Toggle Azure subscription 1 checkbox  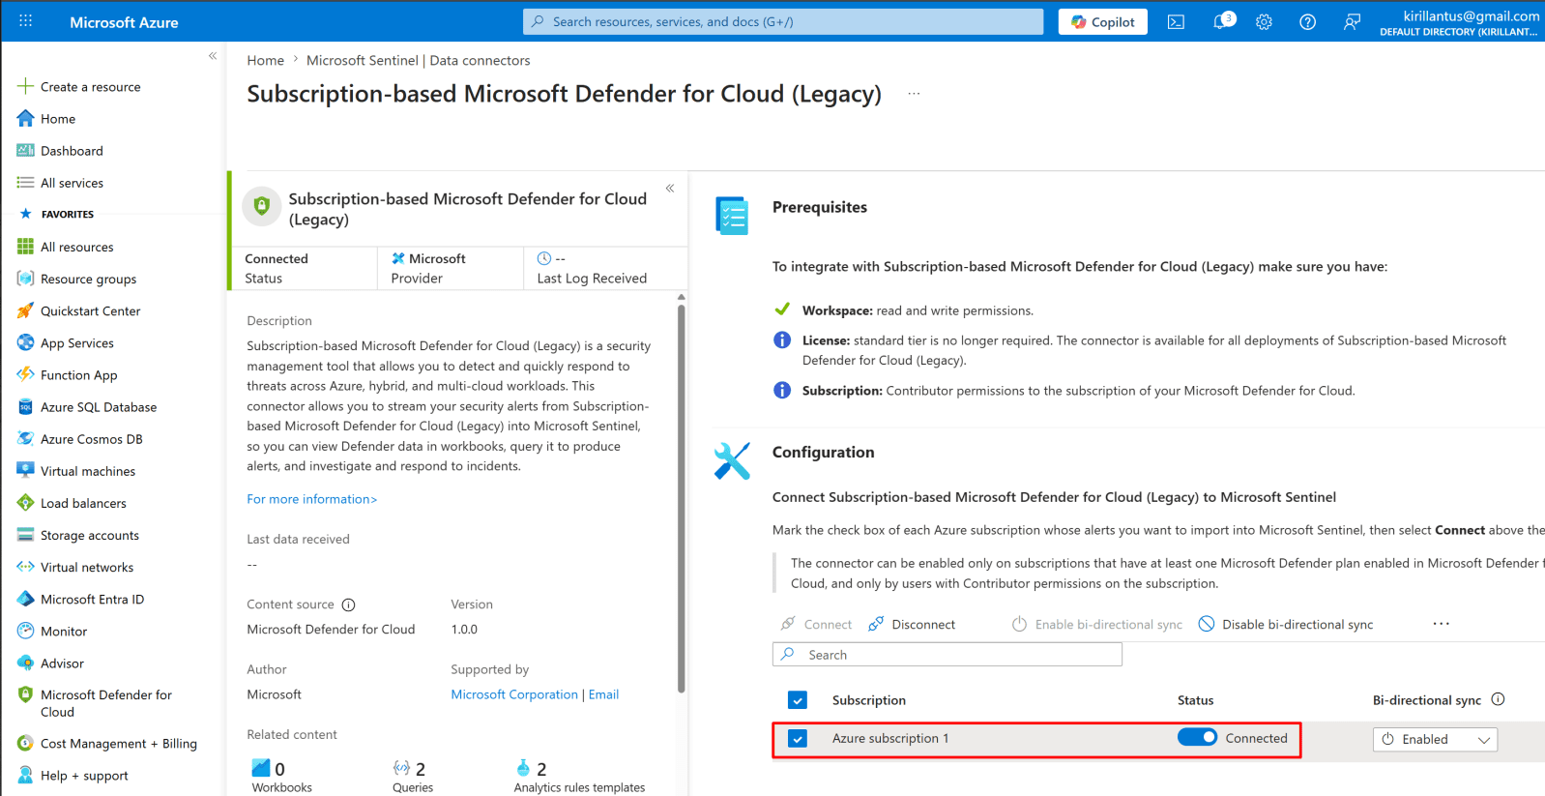798,739
